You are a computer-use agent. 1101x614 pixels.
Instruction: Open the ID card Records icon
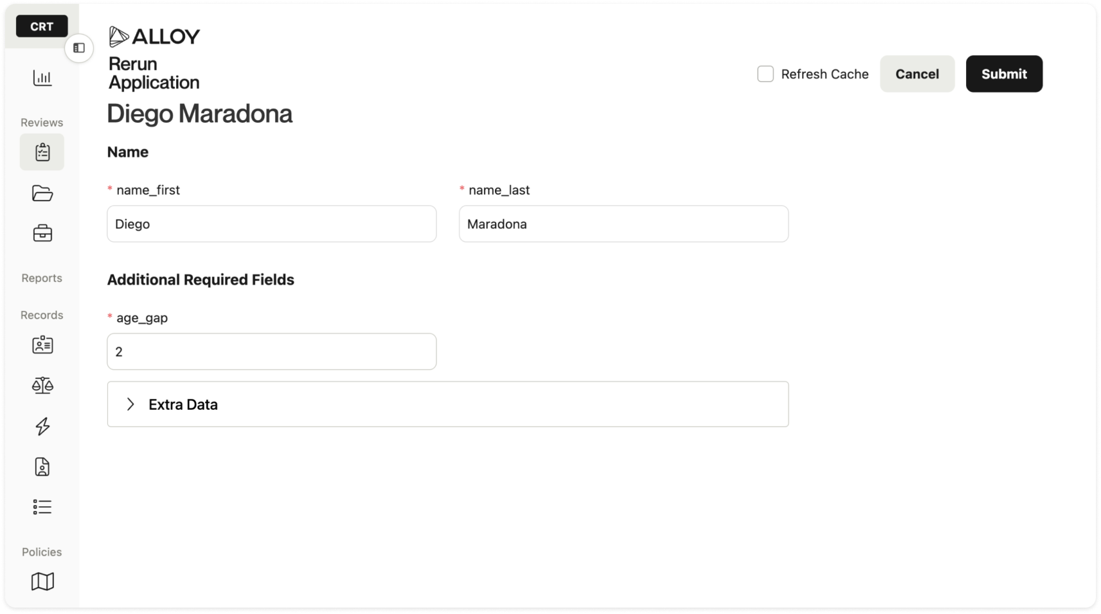click(42, 345)
